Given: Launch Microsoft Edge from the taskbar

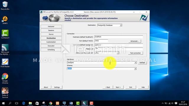Looking at the screenshot, I should (x=24, y=103).
